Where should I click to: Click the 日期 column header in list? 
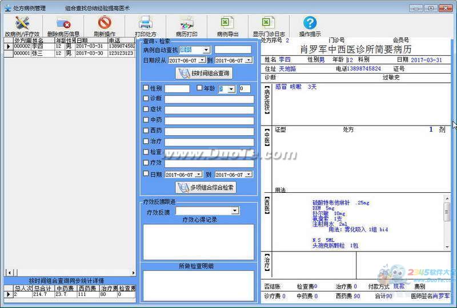pyautogui.click(x=91, y=40)
